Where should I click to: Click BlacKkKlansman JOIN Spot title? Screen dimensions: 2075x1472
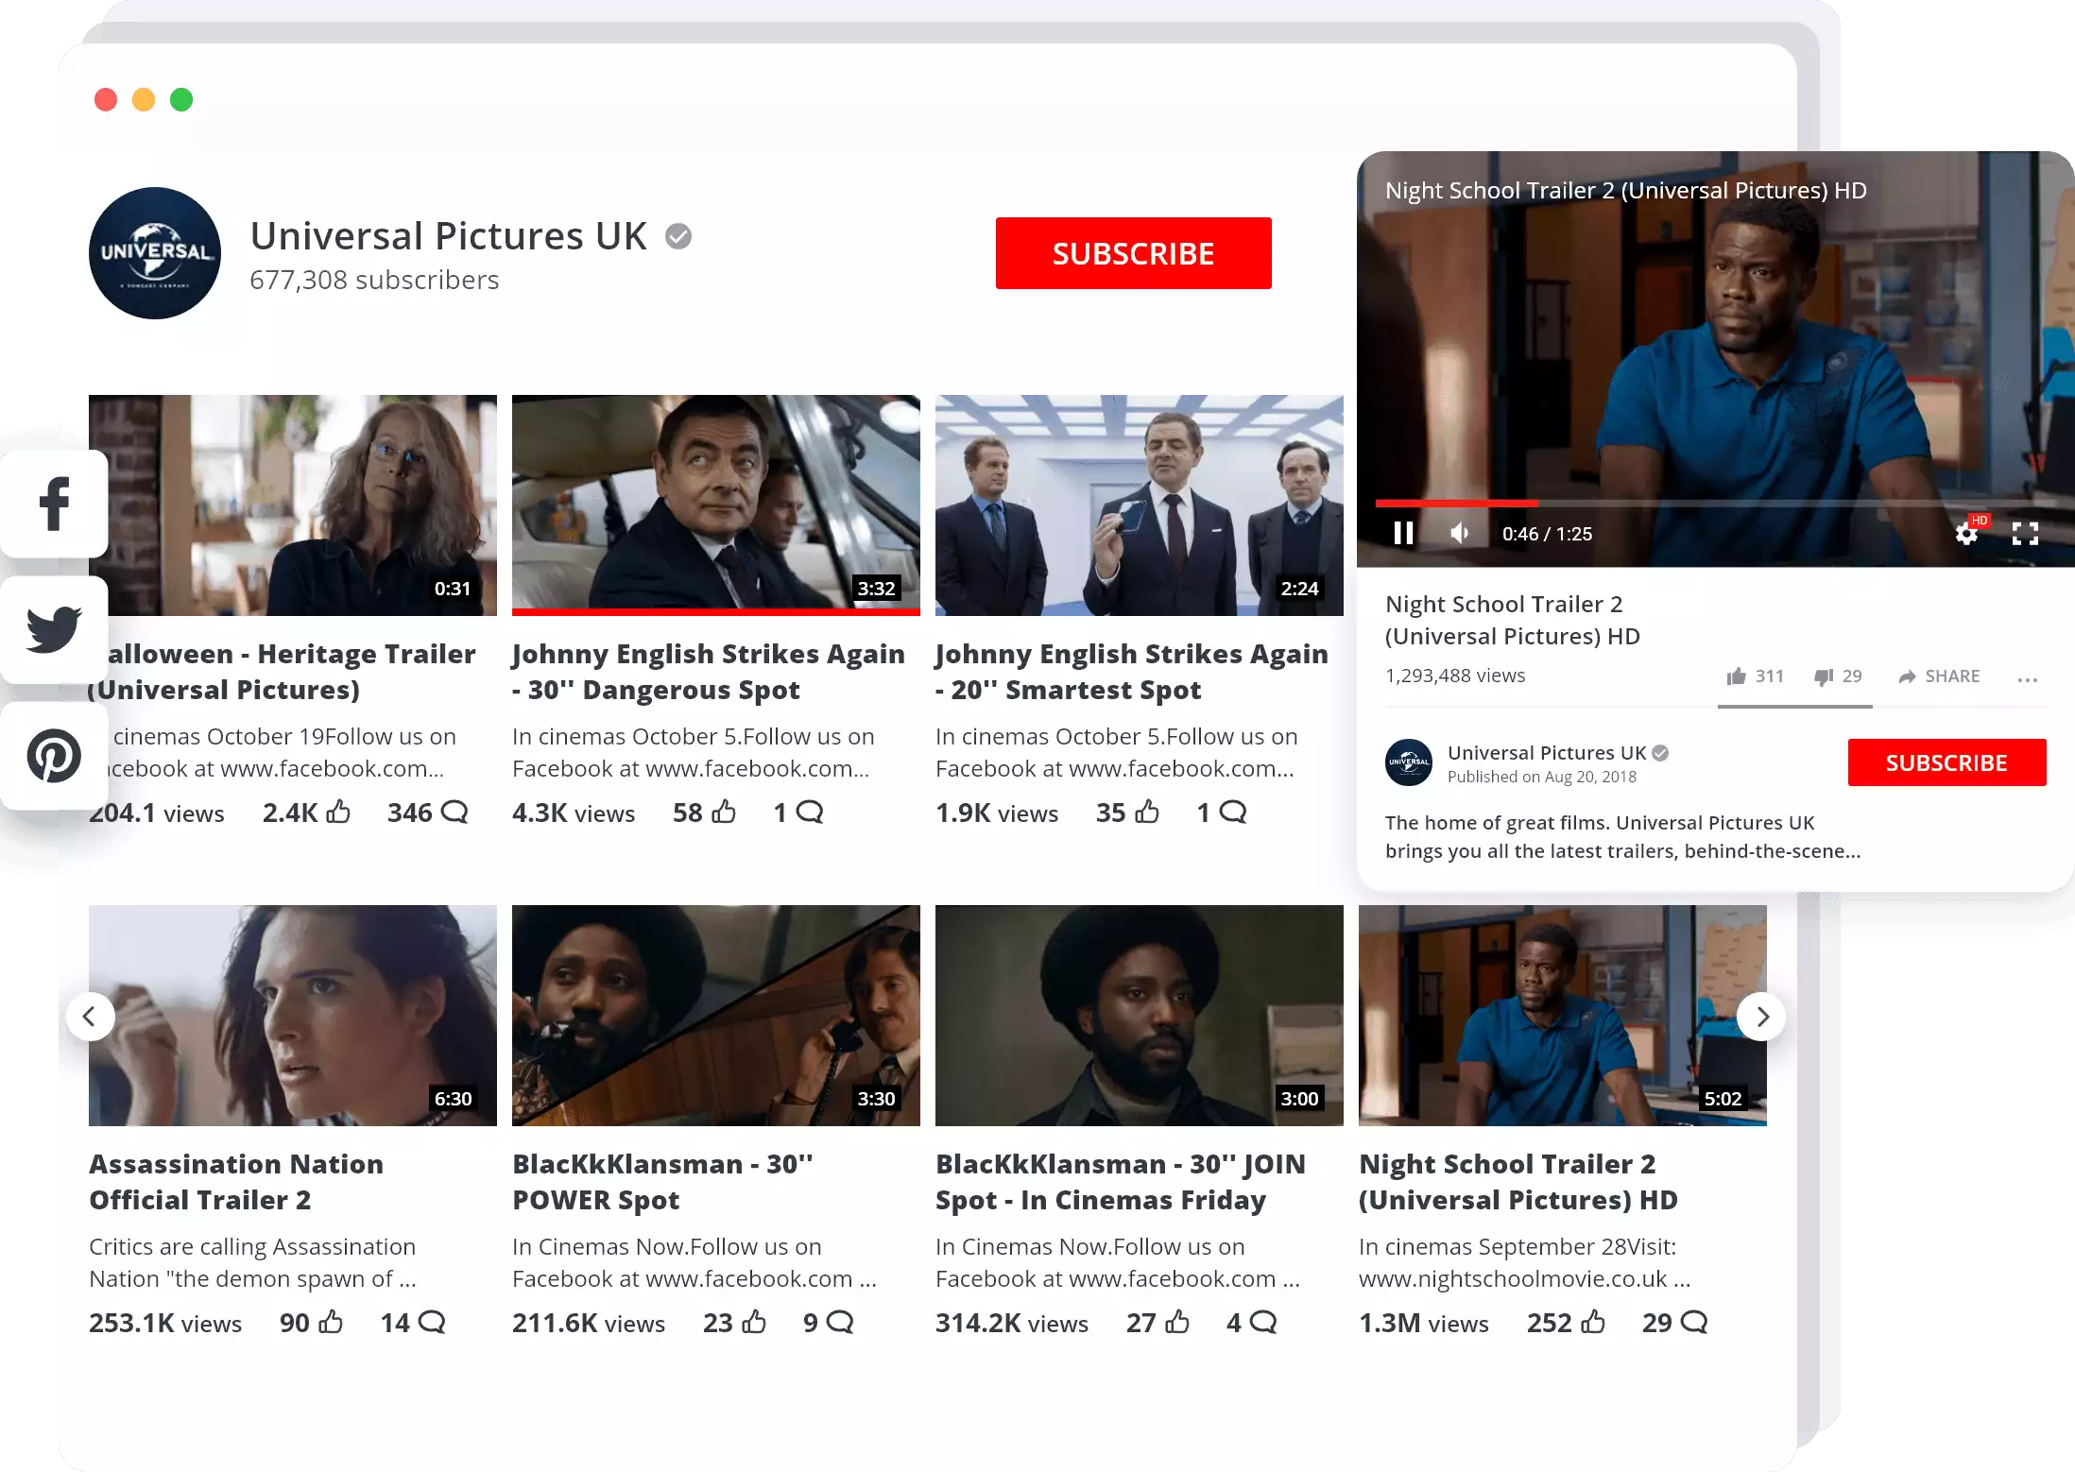pyautogui.click(x=1121, y=1182)
